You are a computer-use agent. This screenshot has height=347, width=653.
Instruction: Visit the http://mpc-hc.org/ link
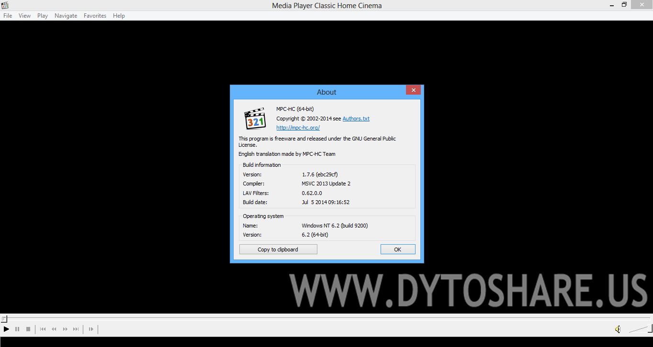click(298, 128)
